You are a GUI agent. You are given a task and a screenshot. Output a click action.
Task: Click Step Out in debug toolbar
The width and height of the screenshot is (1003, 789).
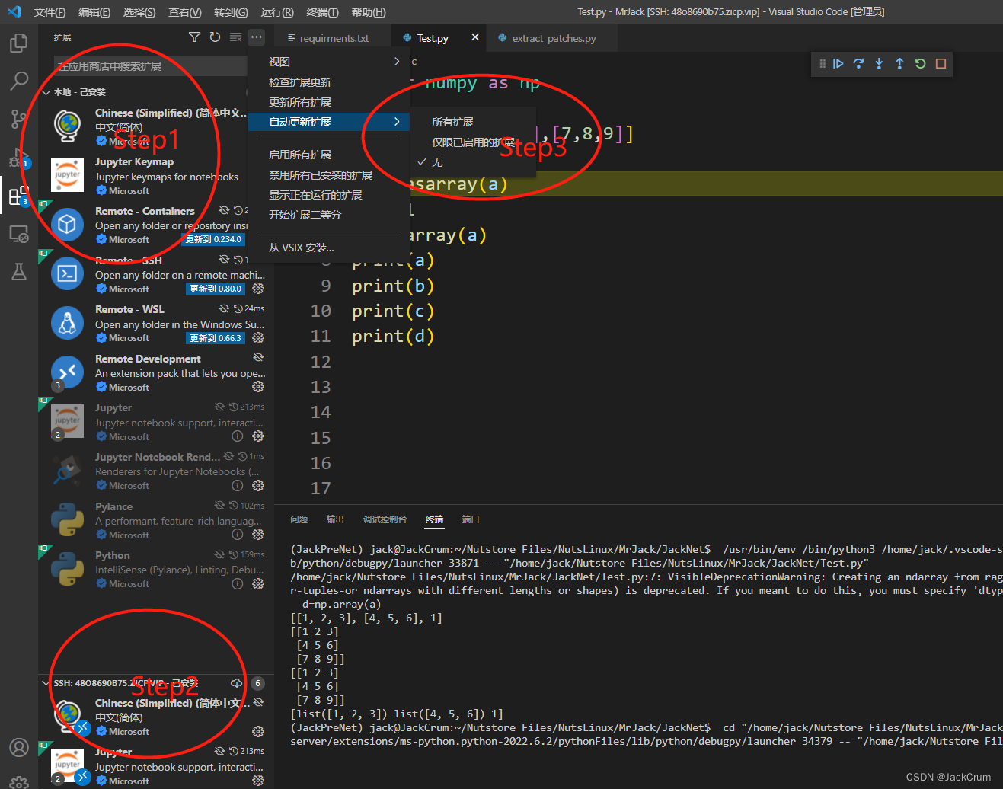coord(899,64)
